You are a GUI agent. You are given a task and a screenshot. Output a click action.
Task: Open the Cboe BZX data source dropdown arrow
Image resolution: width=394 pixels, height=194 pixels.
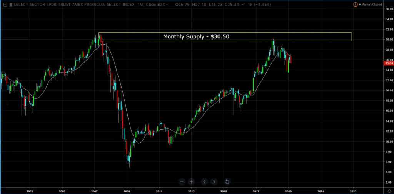(167, 5)
